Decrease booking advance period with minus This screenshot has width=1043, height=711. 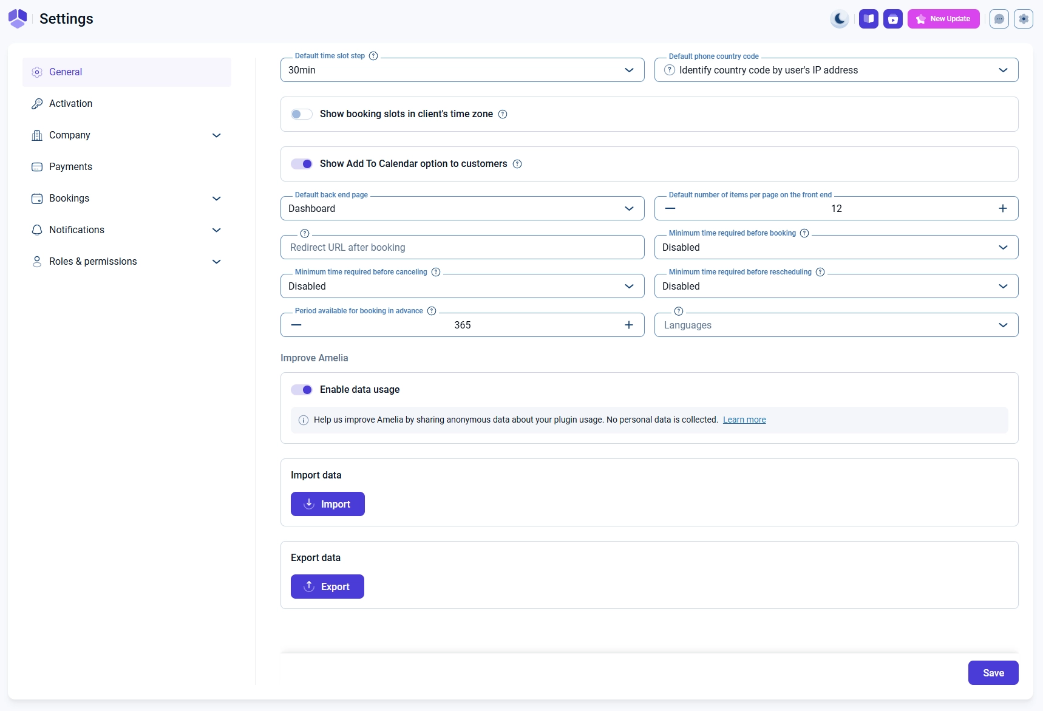[296, 325]
